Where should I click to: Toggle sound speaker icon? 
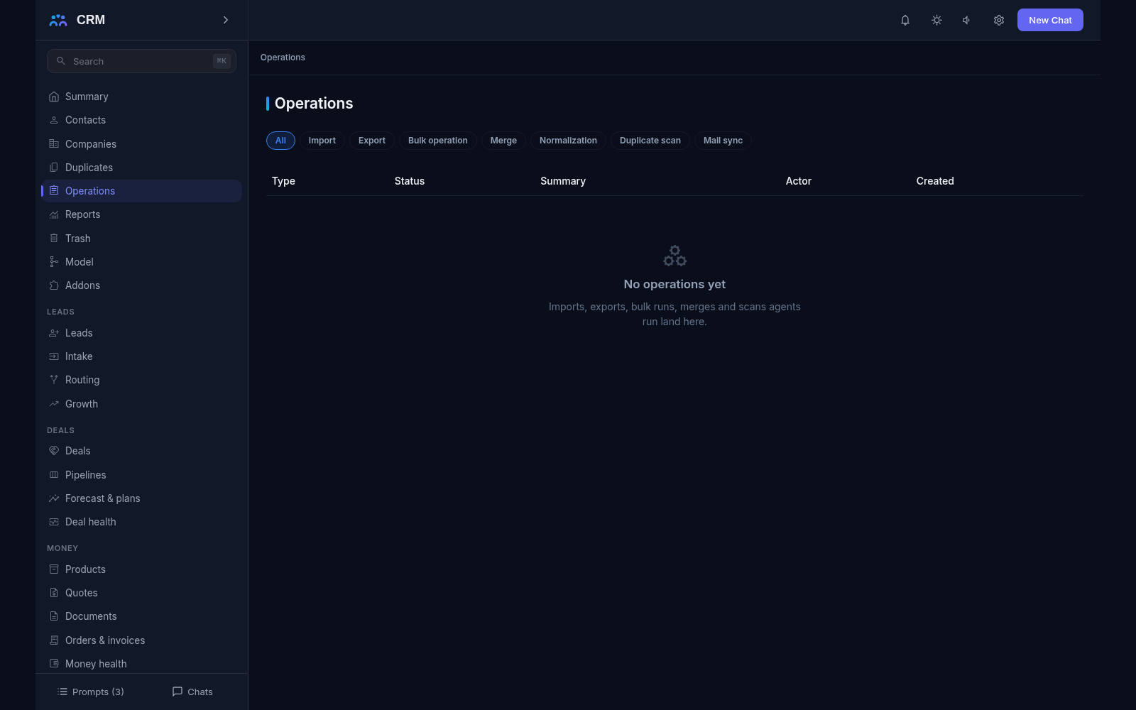(x=967, y=20)
